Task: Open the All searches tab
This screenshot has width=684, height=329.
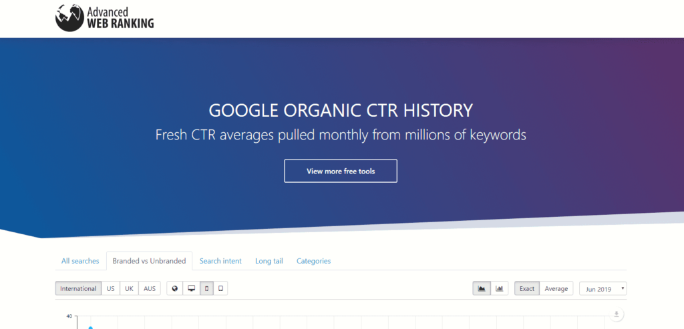Action: click(x=80, y=261)
